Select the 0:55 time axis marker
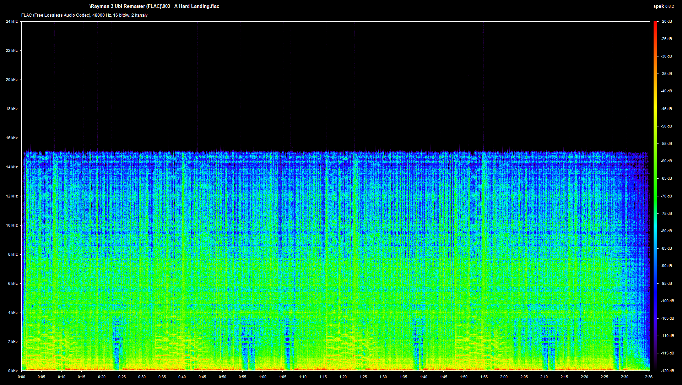 pyautogui.click(x=242, y=377)
